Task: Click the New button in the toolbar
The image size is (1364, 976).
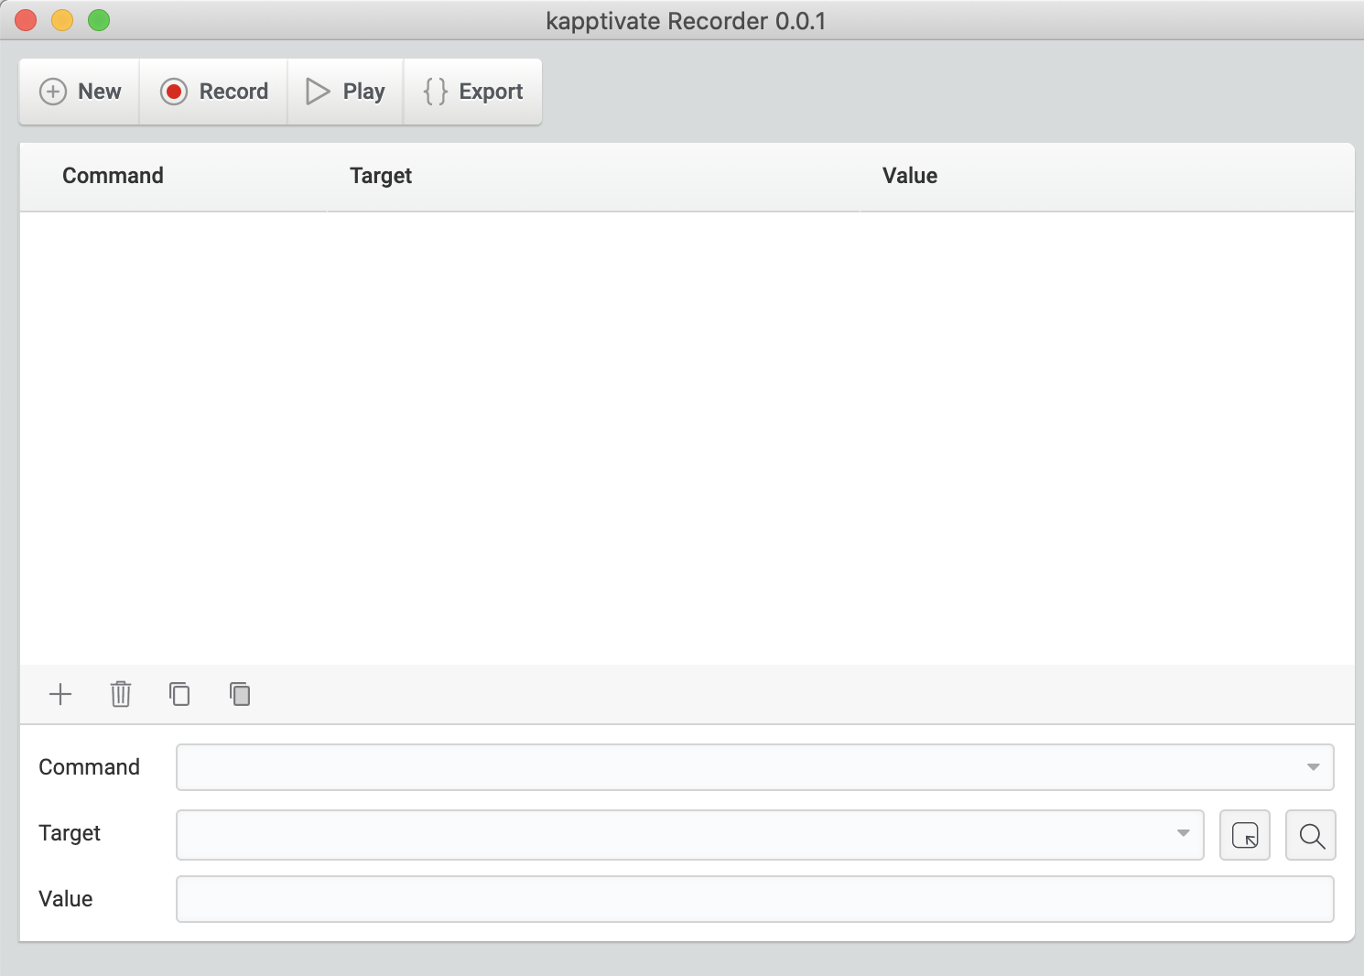Action: (x=79, y=92)
